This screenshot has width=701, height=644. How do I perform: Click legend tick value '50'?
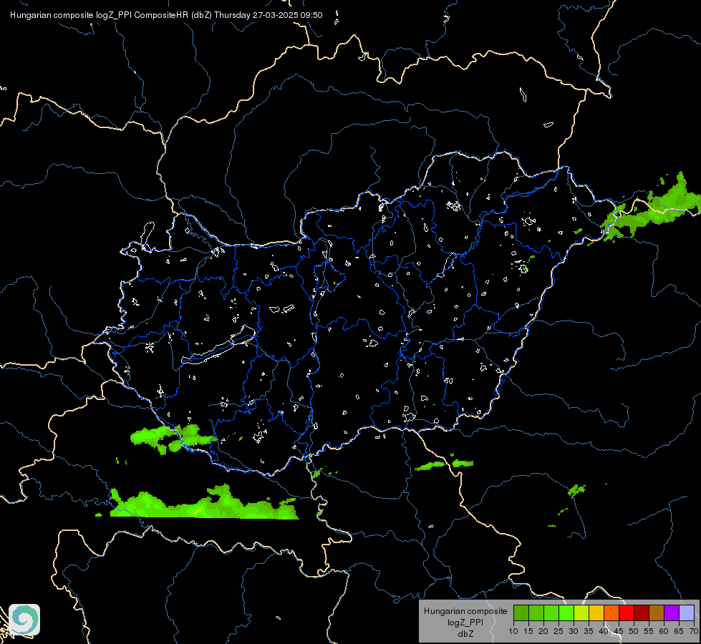click(634, 632)
